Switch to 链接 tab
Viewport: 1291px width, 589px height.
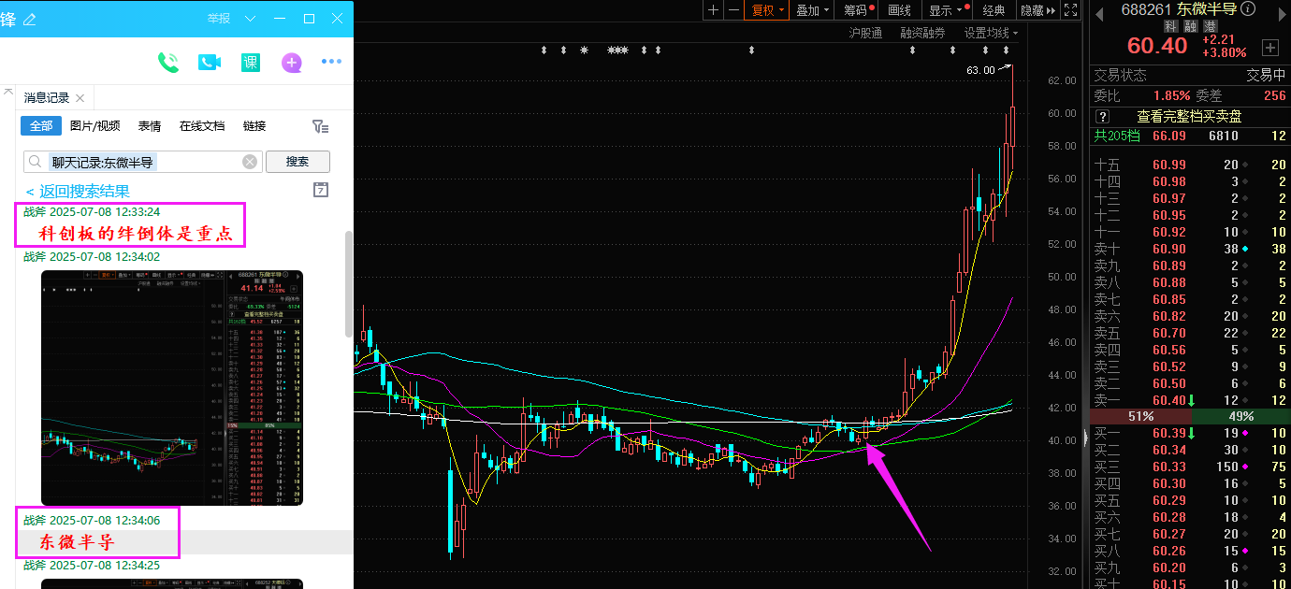coord(254,126)
